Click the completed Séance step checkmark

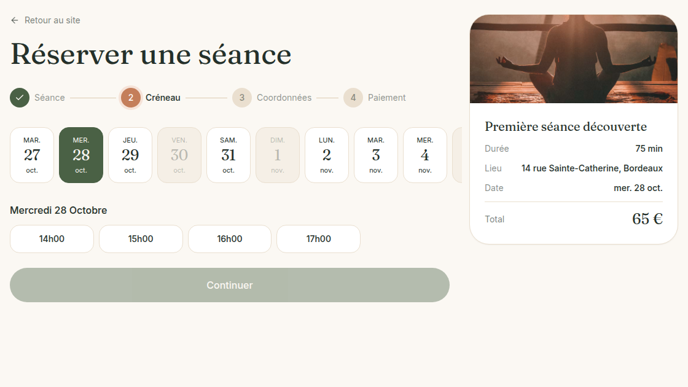coord(20,98)
